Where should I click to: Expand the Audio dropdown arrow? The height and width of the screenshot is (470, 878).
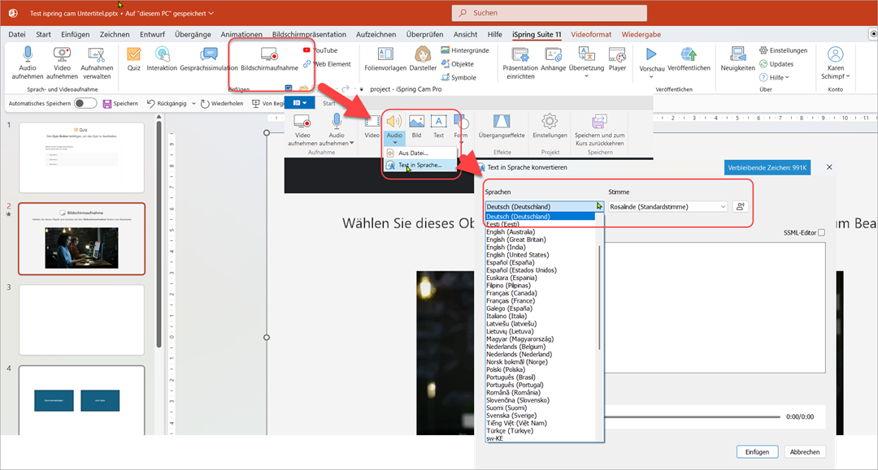(x=394, y=143)
